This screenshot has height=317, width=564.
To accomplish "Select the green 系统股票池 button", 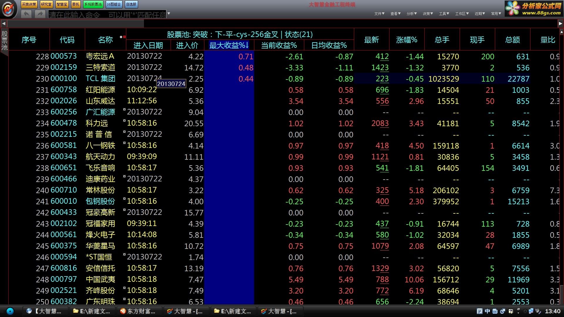I will click(93, 4).
